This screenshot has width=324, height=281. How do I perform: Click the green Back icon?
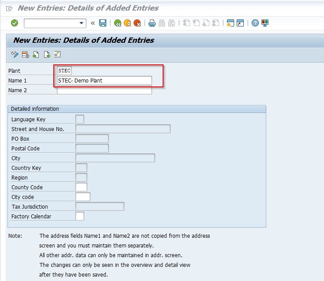118,23
